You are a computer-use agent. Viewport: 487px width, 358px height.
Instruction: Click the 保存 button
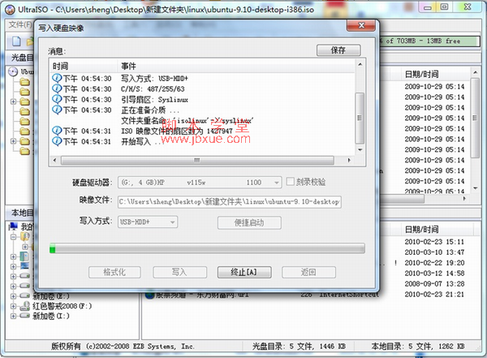point(338,50)
